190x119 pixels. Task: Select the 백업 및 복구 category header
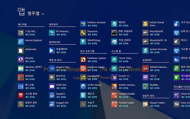55,60
